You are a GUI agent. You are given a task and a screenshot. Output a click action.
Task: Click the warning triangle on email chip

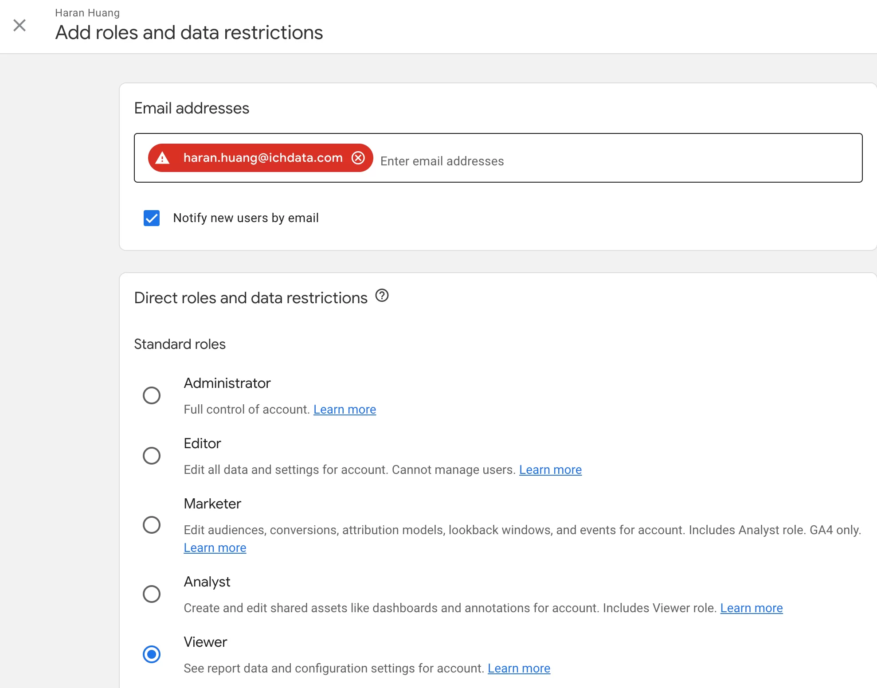tap(162, 158)
